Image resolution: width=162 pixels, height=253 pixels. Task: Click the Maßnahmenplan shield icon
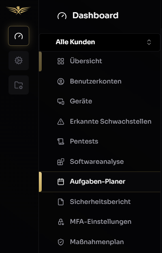[61, 242]
